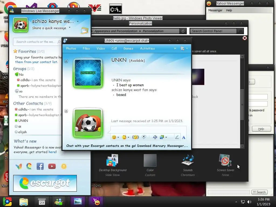Click the Escargot banner in Messenger
276x207 pixels.
[x=45, y=183]
